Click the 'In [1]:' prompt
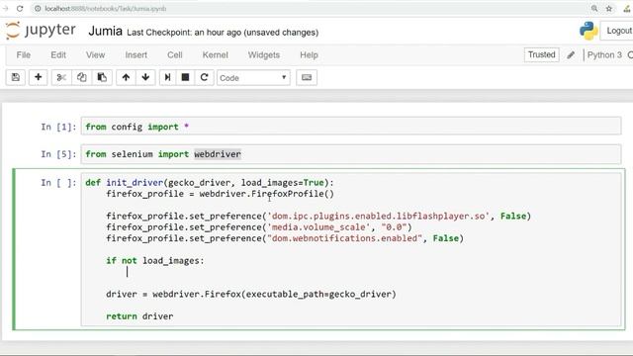The width and height of the screenshot is (633, 356). click(58, 127)
